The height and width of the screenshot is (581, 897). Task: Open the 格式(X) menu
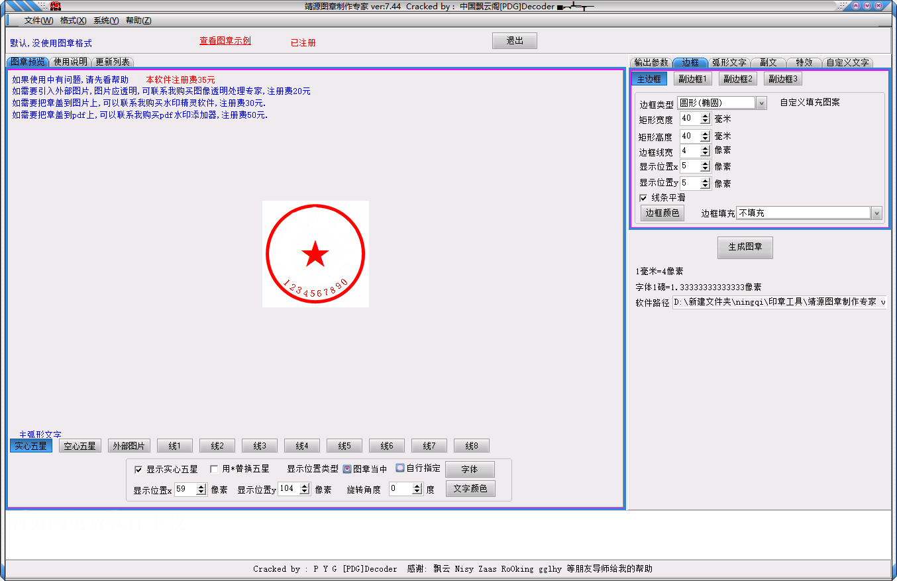coord(74,21)
